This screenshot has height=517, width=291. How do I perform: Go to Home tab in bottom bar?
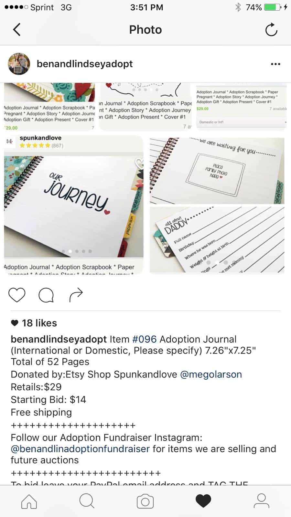point(29,501)
